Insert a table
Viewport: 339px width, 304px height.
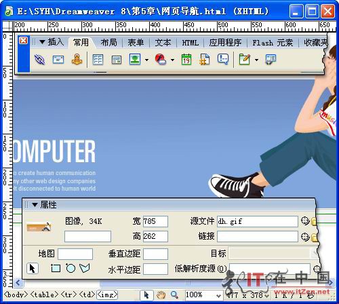98,60
